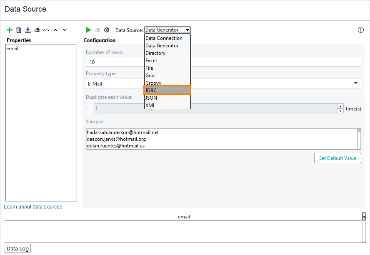Open the Learn about data sources link
The image size is (370, 255).
click(x=32, y=206)
